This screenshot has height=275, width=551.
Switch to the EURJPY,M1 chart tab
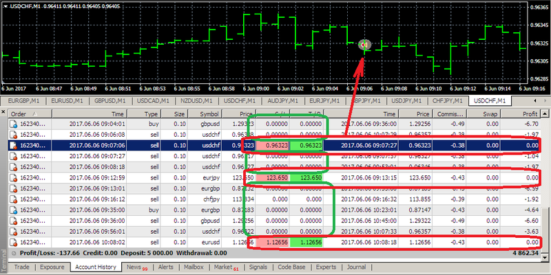pyautogui.click(x=324, y=101)
